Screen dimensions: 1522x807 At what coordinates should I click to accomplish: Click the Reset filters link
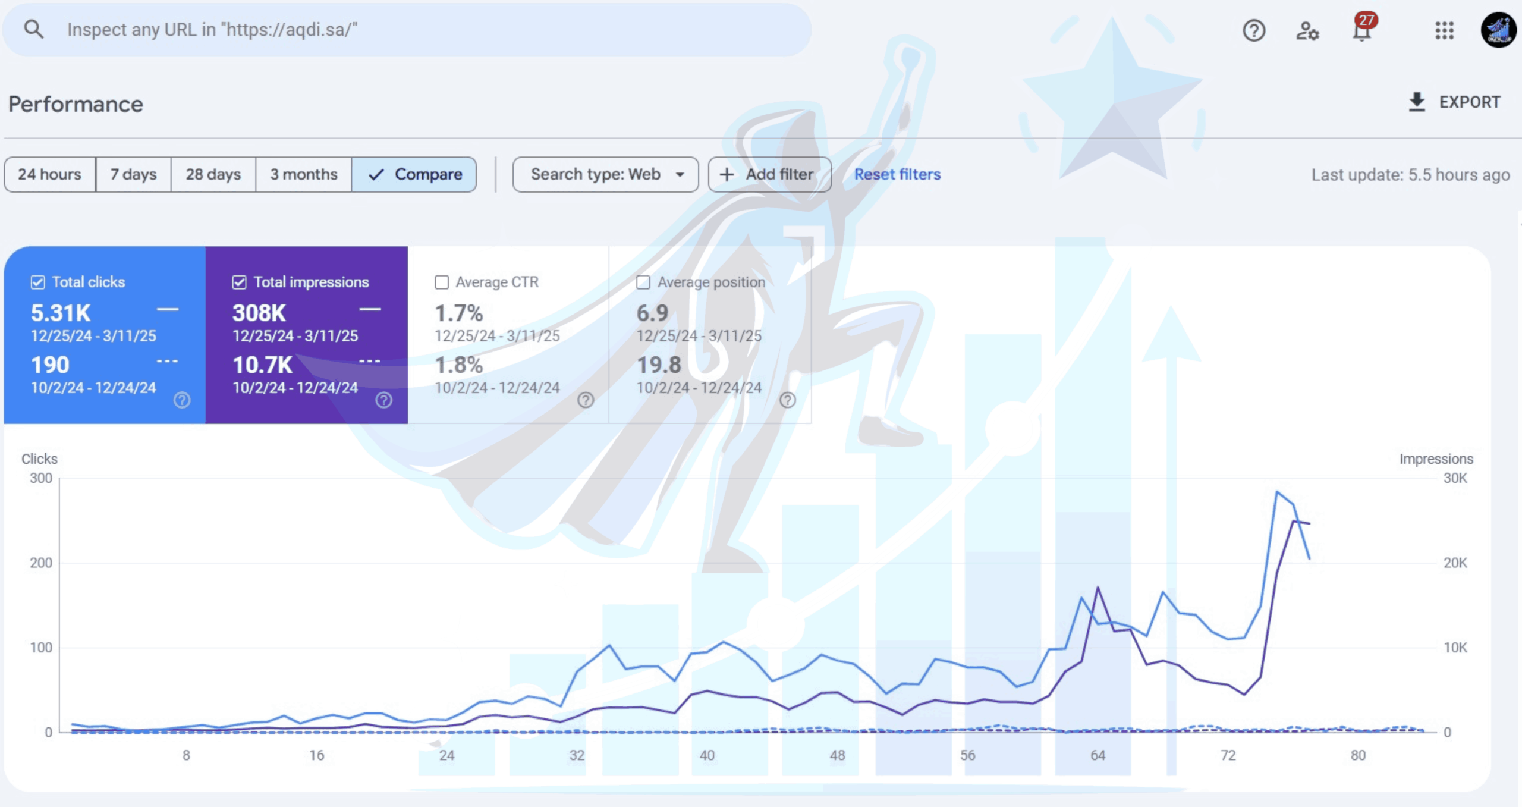click(x=897, y=174)
